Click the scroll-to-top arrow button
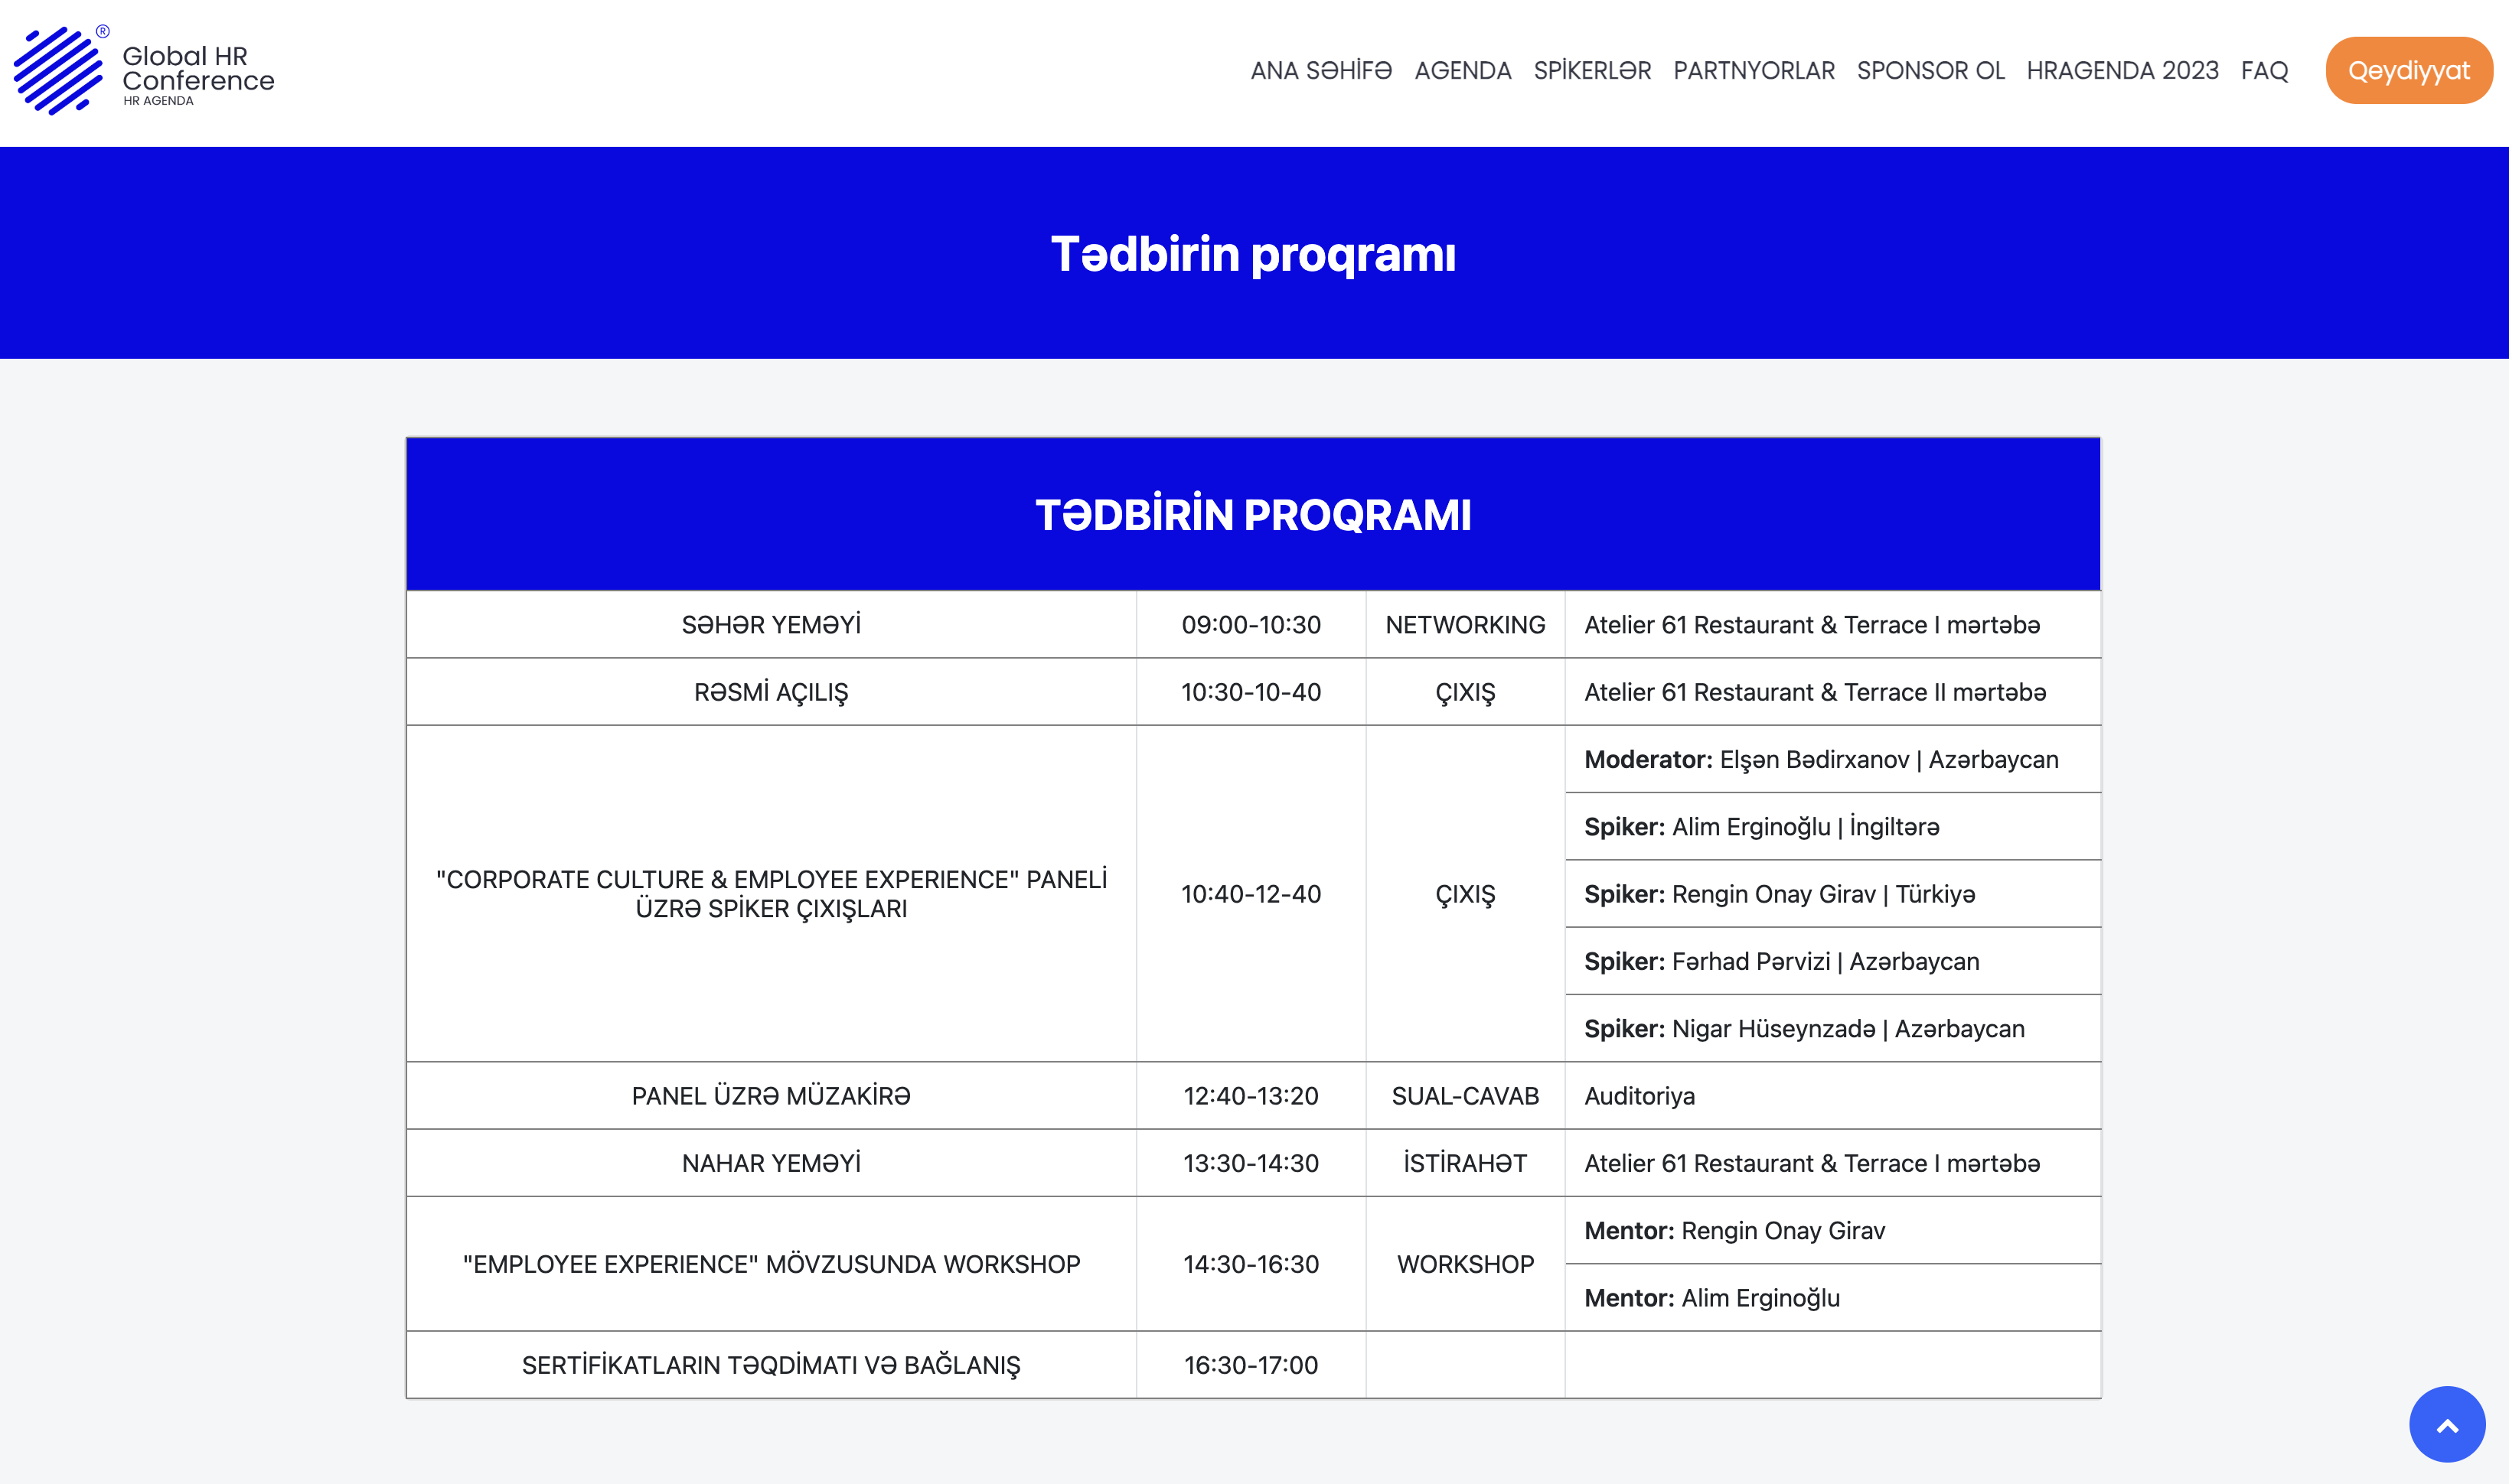 (x=2446, y=1423)
